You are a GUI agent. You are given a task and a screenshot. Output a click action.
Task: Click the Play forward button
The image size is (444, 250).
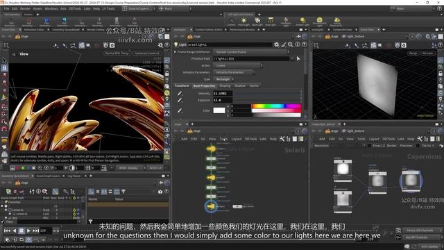coord(28,231)
